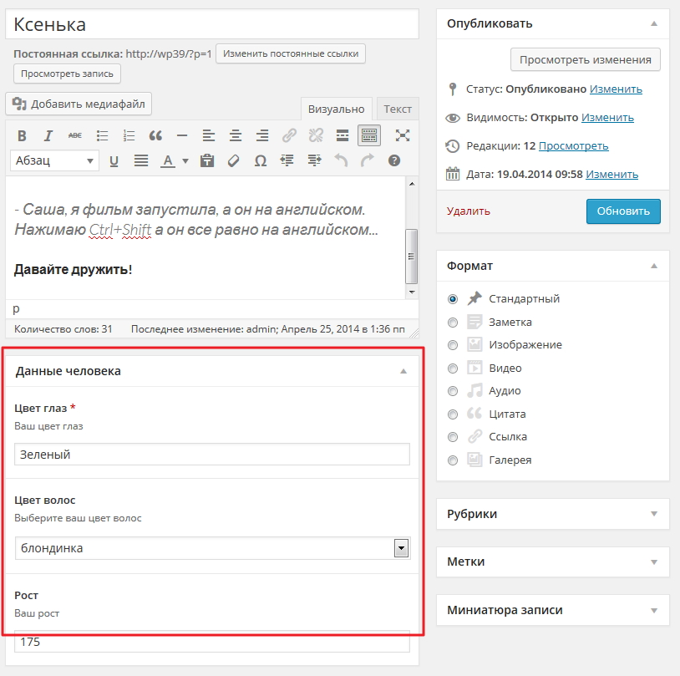Redo the last edit

point(368,161)
